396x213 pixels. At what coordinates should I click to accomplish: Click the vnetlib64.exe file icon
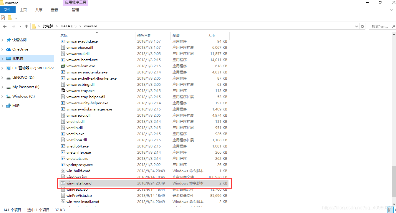63,146
